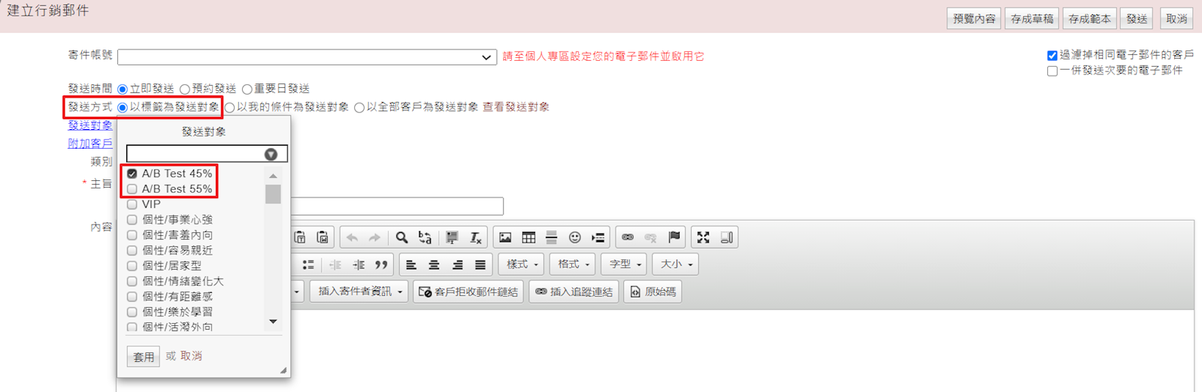This screenshot has width=1202, height=392.
Task: Click 預覽內容 to preview content
Action: 973,19
